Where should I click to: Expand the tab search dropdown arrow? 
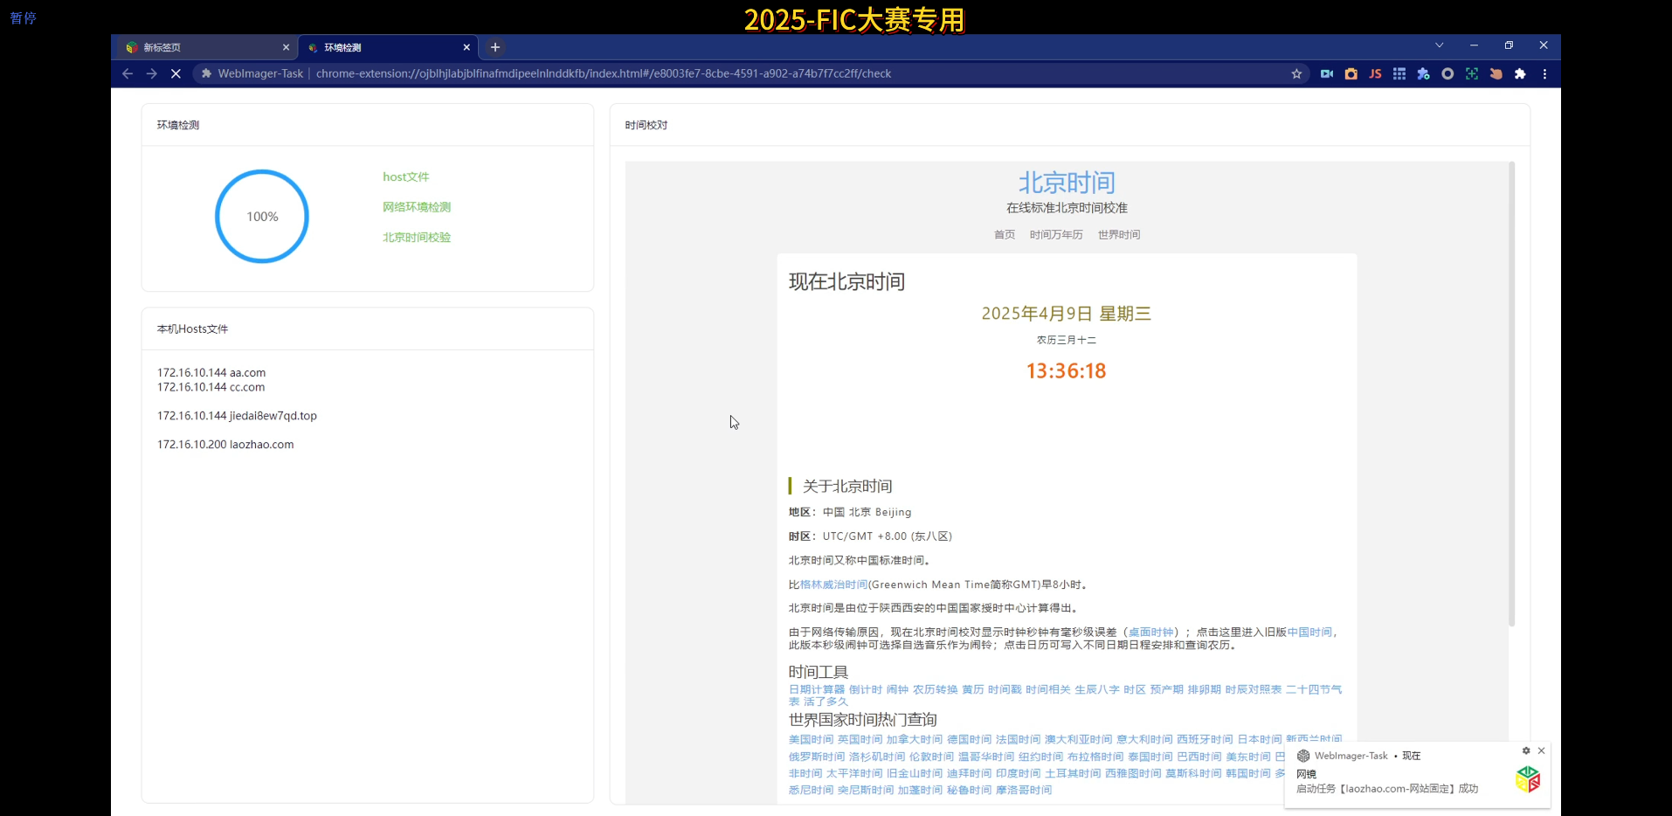tap(1439, 45)
